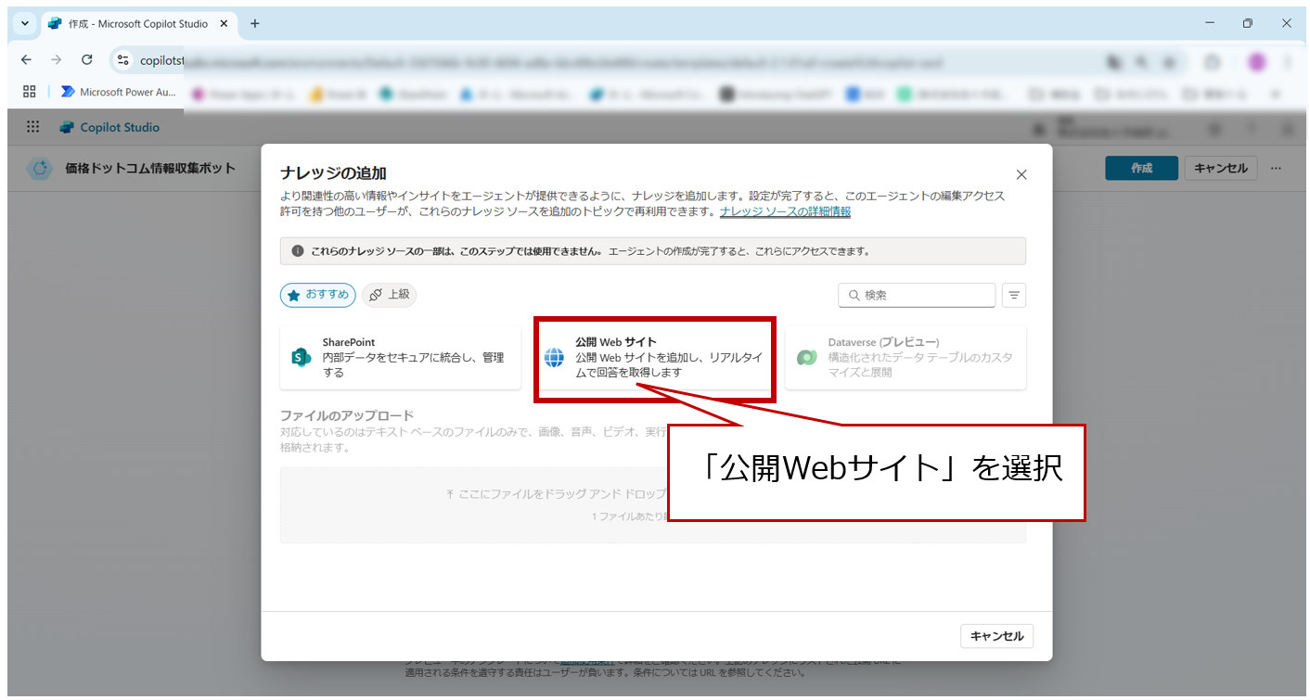Reload the page in browser

[x=86, y=60]
